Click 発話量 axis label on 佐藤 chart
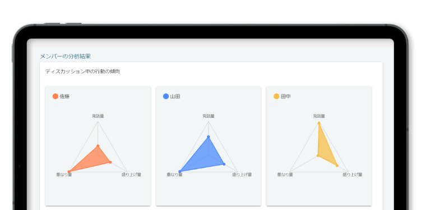 pos(98,116)
